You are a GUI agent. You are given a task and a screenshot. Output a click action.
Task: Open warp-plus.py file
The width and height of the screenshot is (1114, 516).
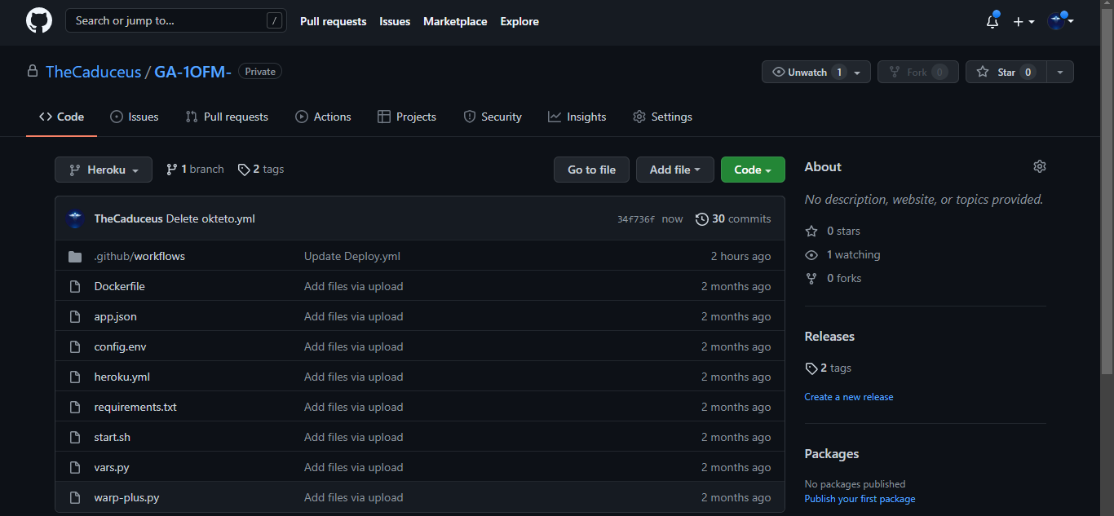coord(126,497)
